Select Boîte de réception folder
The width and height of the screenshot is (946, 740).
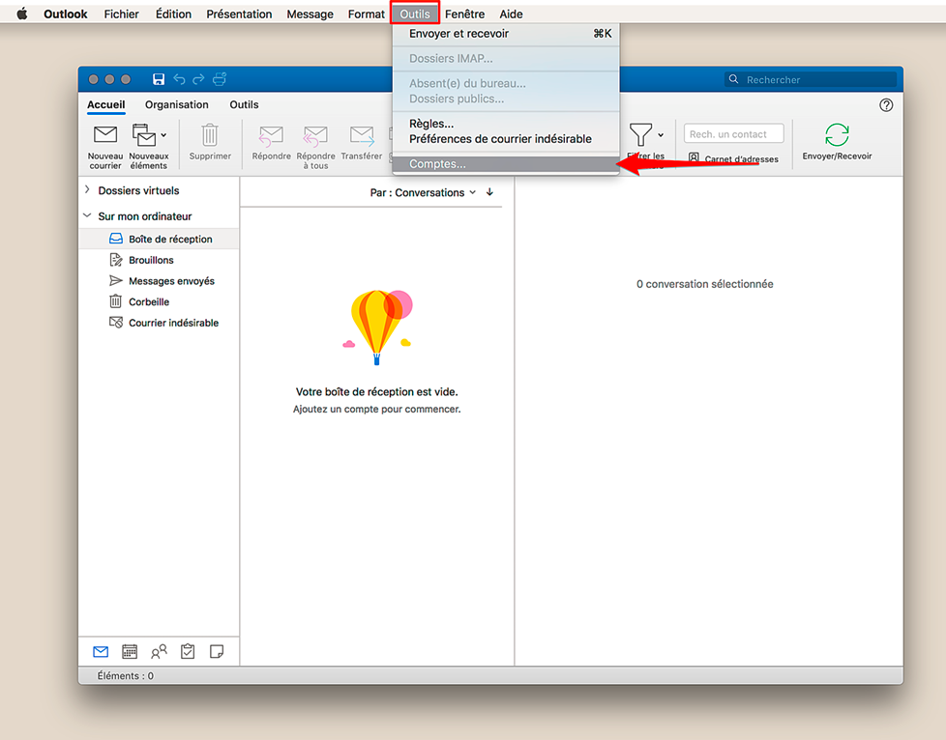pyautogui.click(x=160, y=239)
